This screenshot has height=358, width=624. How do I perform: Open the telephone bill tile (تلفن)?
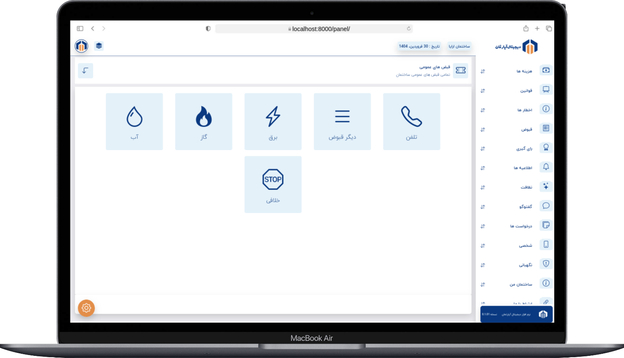(411, 122)
